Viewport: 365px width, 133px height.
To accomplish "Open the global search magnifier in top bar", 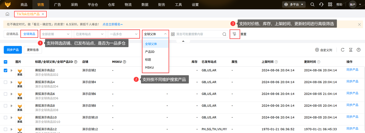I will 313,5.
